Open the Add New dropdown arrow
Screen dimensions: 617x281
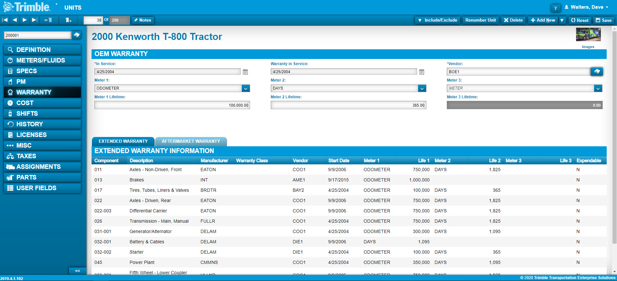pos(562,20)
